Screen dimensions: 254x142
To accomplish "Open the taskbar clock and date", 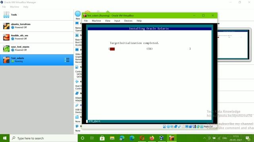I will tap(236, 138).
